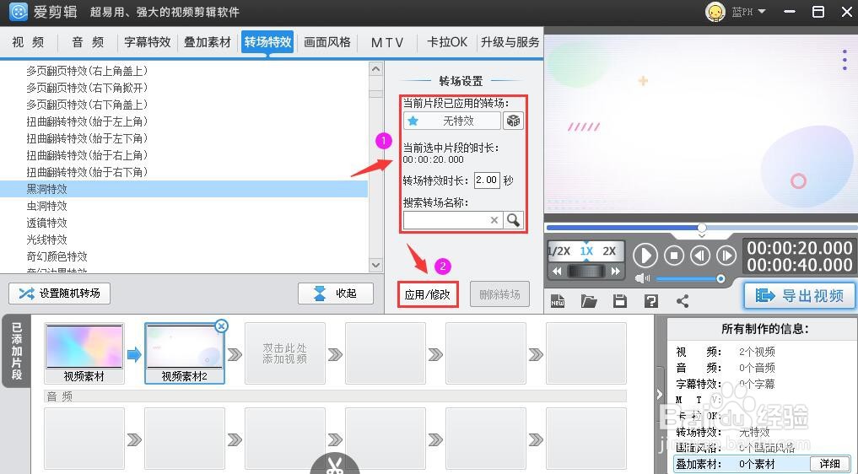Click the blue transition arrow between clips

pos(134,354)
